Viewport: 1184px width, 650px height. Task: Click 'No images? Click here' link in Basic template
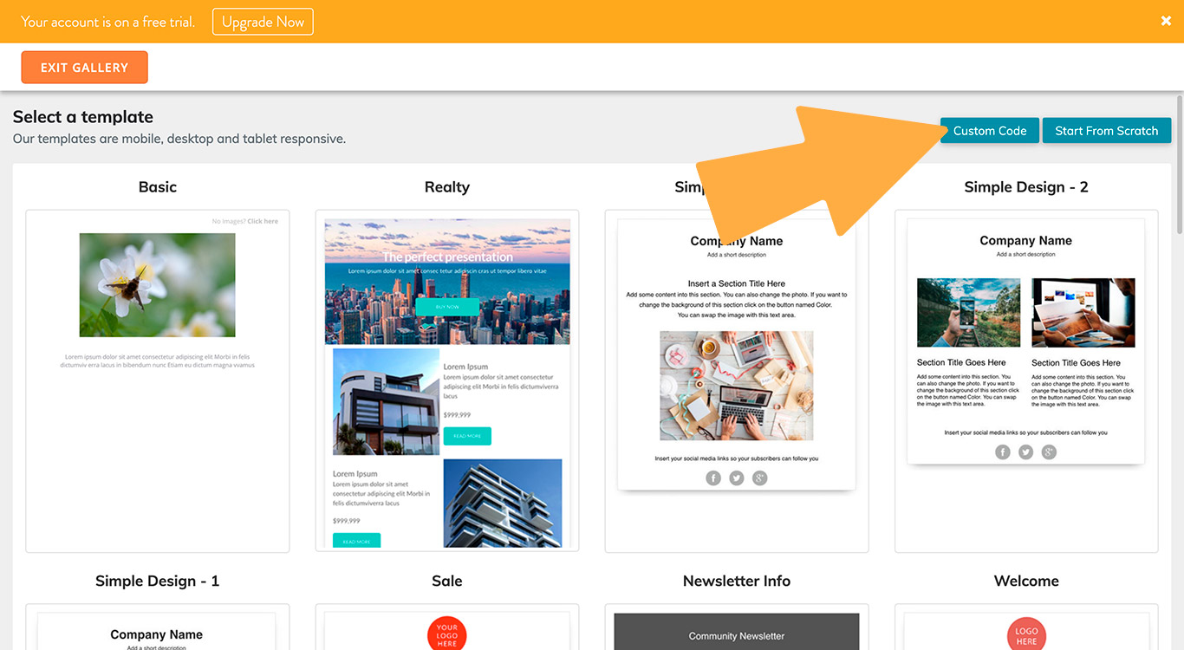[x=245, y=221]
